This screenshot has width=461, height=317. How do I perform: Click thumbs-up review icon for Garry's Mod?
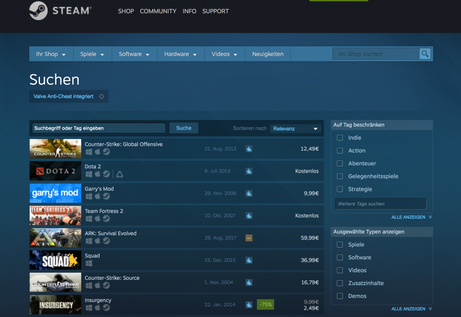click(249, 193)
